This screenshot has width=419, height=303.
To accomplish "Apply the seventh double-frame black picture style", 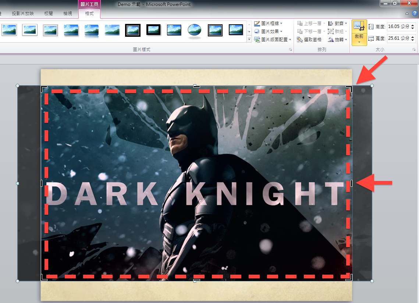I will coord(133,30).
